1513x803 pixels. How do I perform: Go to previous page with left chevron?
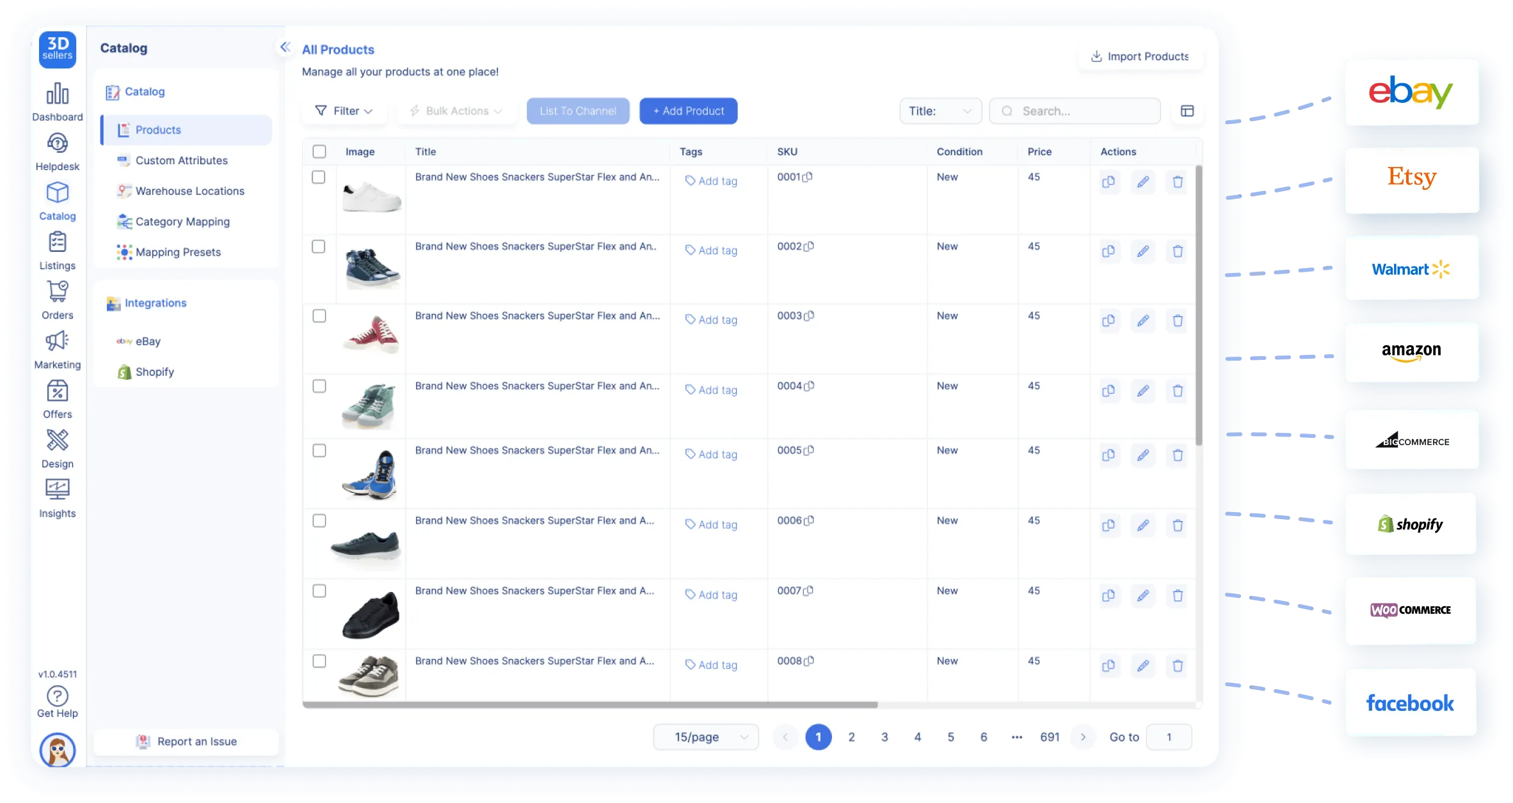(x=785, y=737)
